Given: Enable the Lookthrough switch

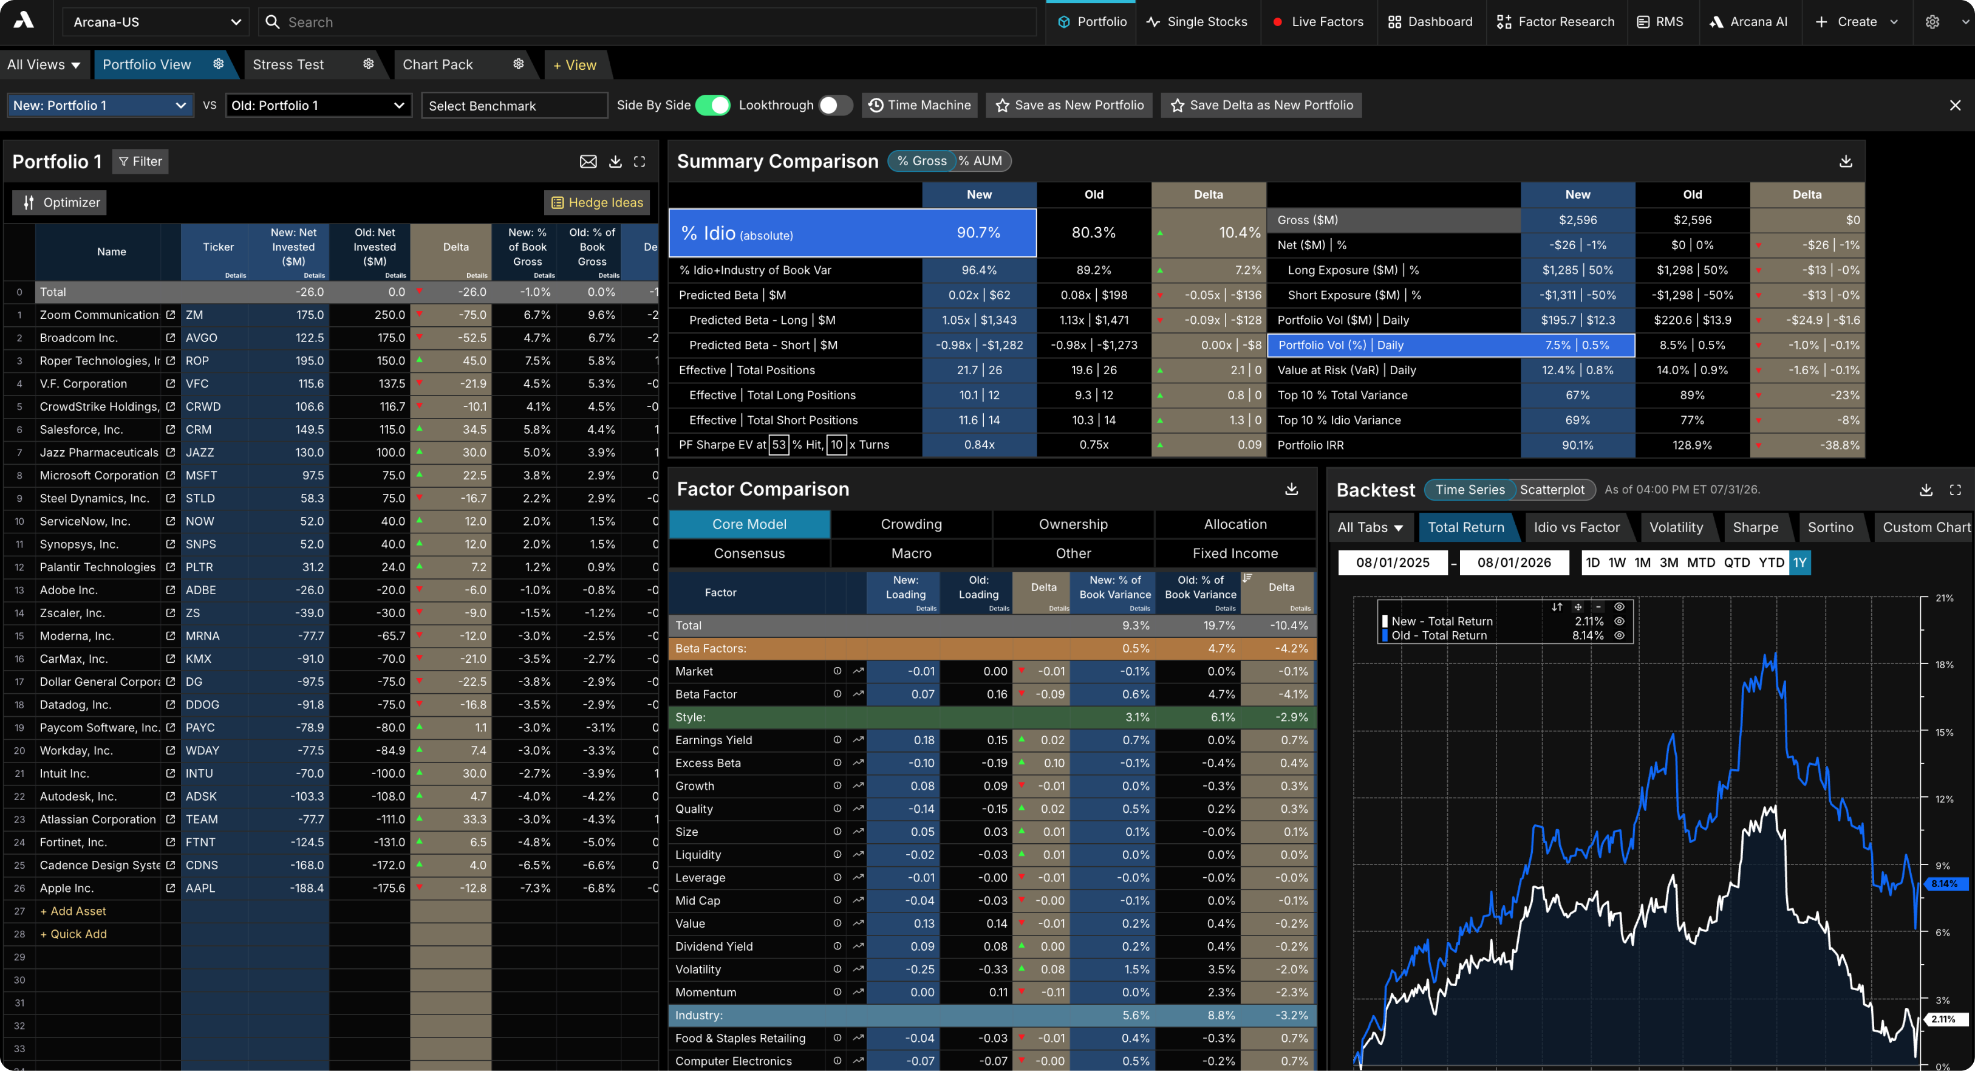Looking at the screenshot, I should point(836,105).
